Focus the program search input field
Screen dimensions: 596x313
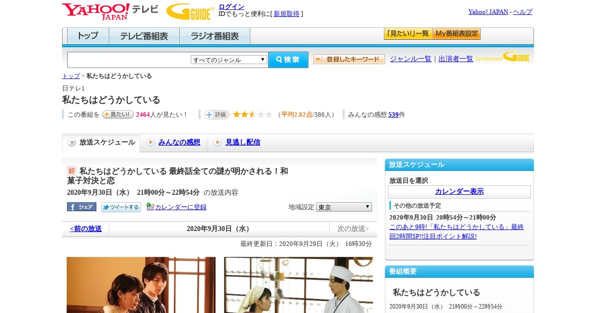click(129, 60)
